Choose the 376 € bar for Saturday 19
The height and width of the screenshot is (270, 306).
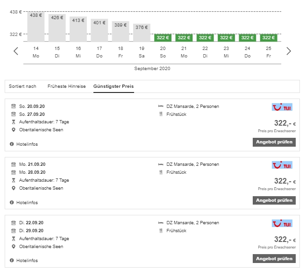click(142, 32)
